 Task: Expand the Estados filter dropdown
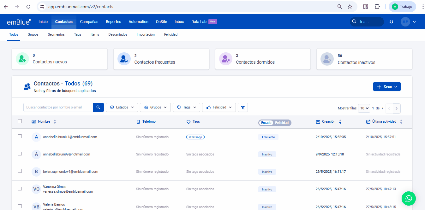click(x=122, y=108)
